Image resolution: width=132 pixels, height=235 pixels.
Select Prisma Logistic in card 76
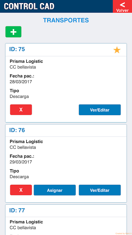tap(26, 142)
